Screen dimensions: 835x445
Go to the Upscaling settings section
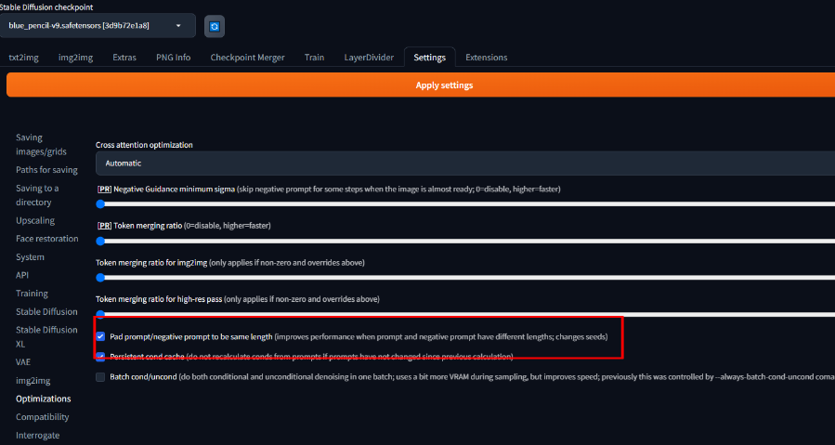[35, 221]
